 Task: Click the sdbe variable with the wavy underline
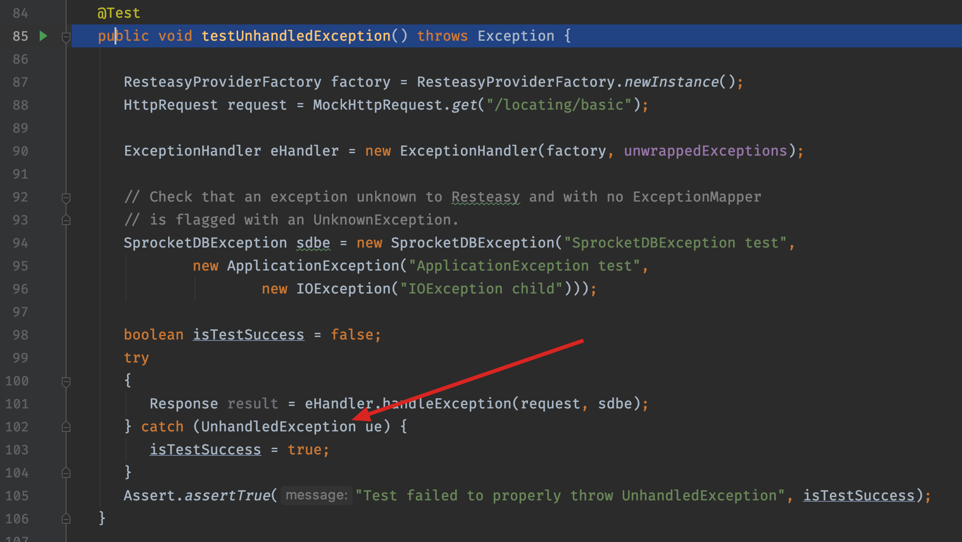313,243
